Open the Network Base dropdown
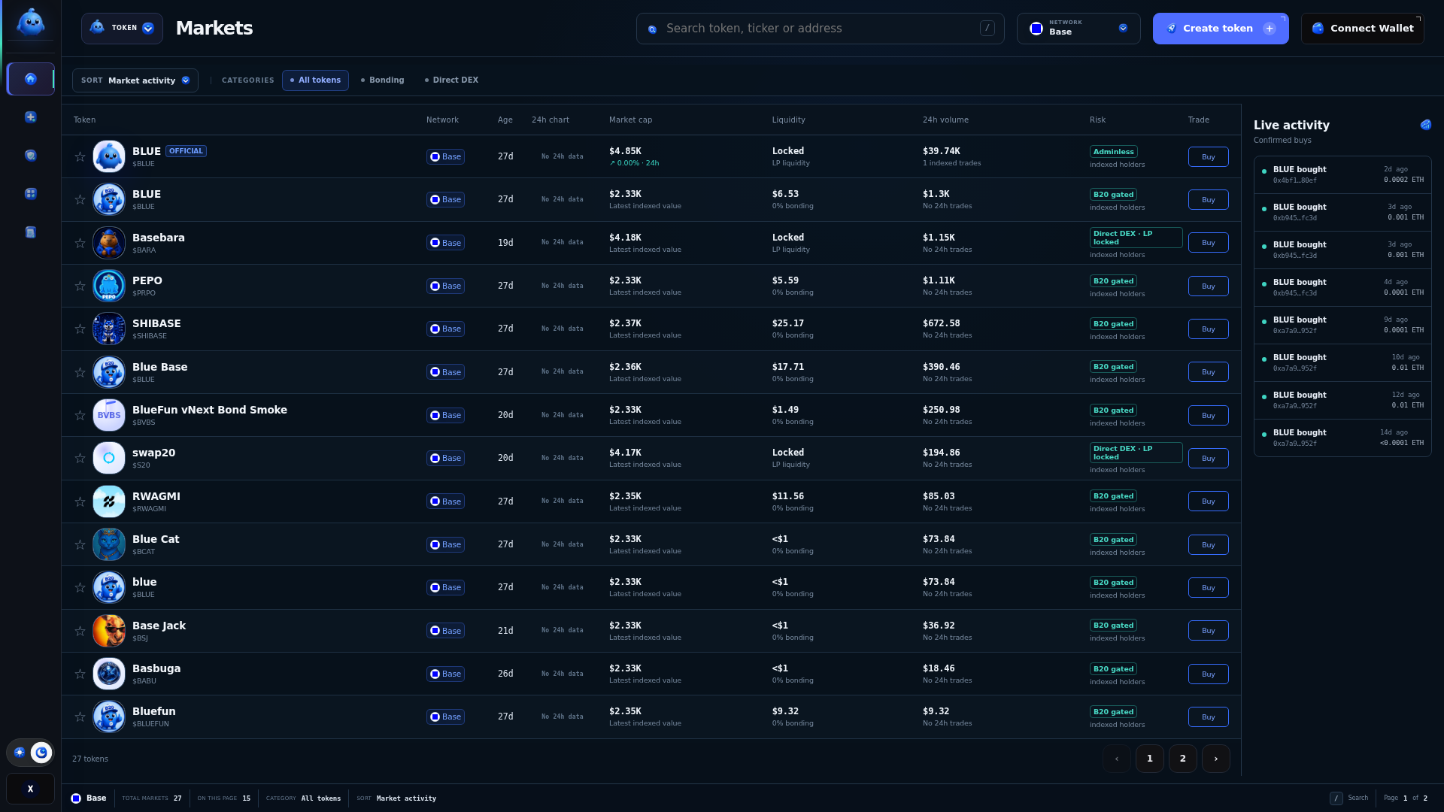This screenshot has height=812, width=1444. click(x=1078, y=29)
